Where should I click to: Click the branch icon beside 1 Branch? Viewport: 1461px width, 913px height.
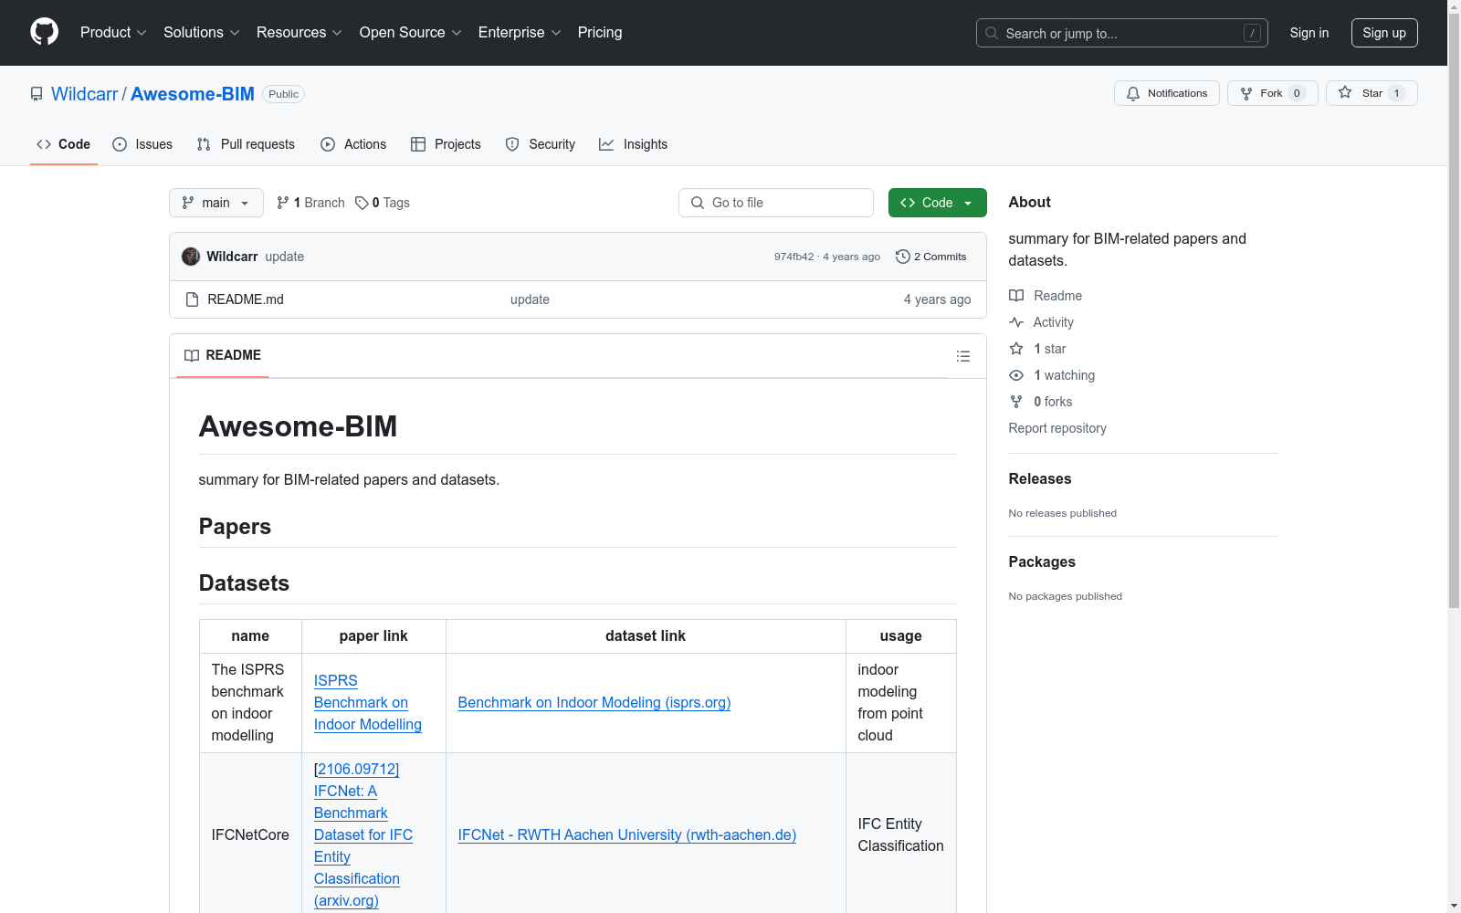(283, 203)
